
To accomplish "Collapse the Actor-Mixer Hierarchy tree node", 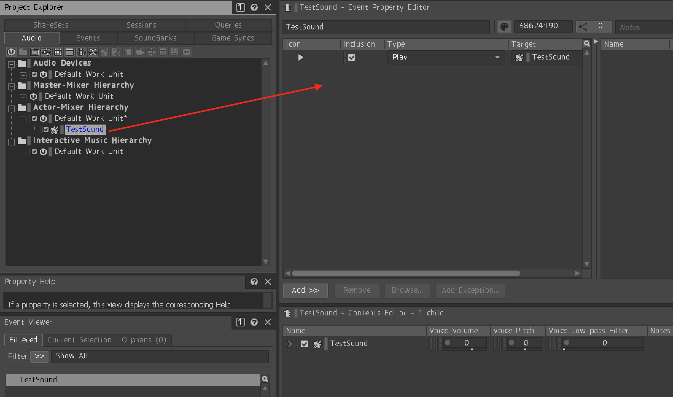I will tap(12, 109).
